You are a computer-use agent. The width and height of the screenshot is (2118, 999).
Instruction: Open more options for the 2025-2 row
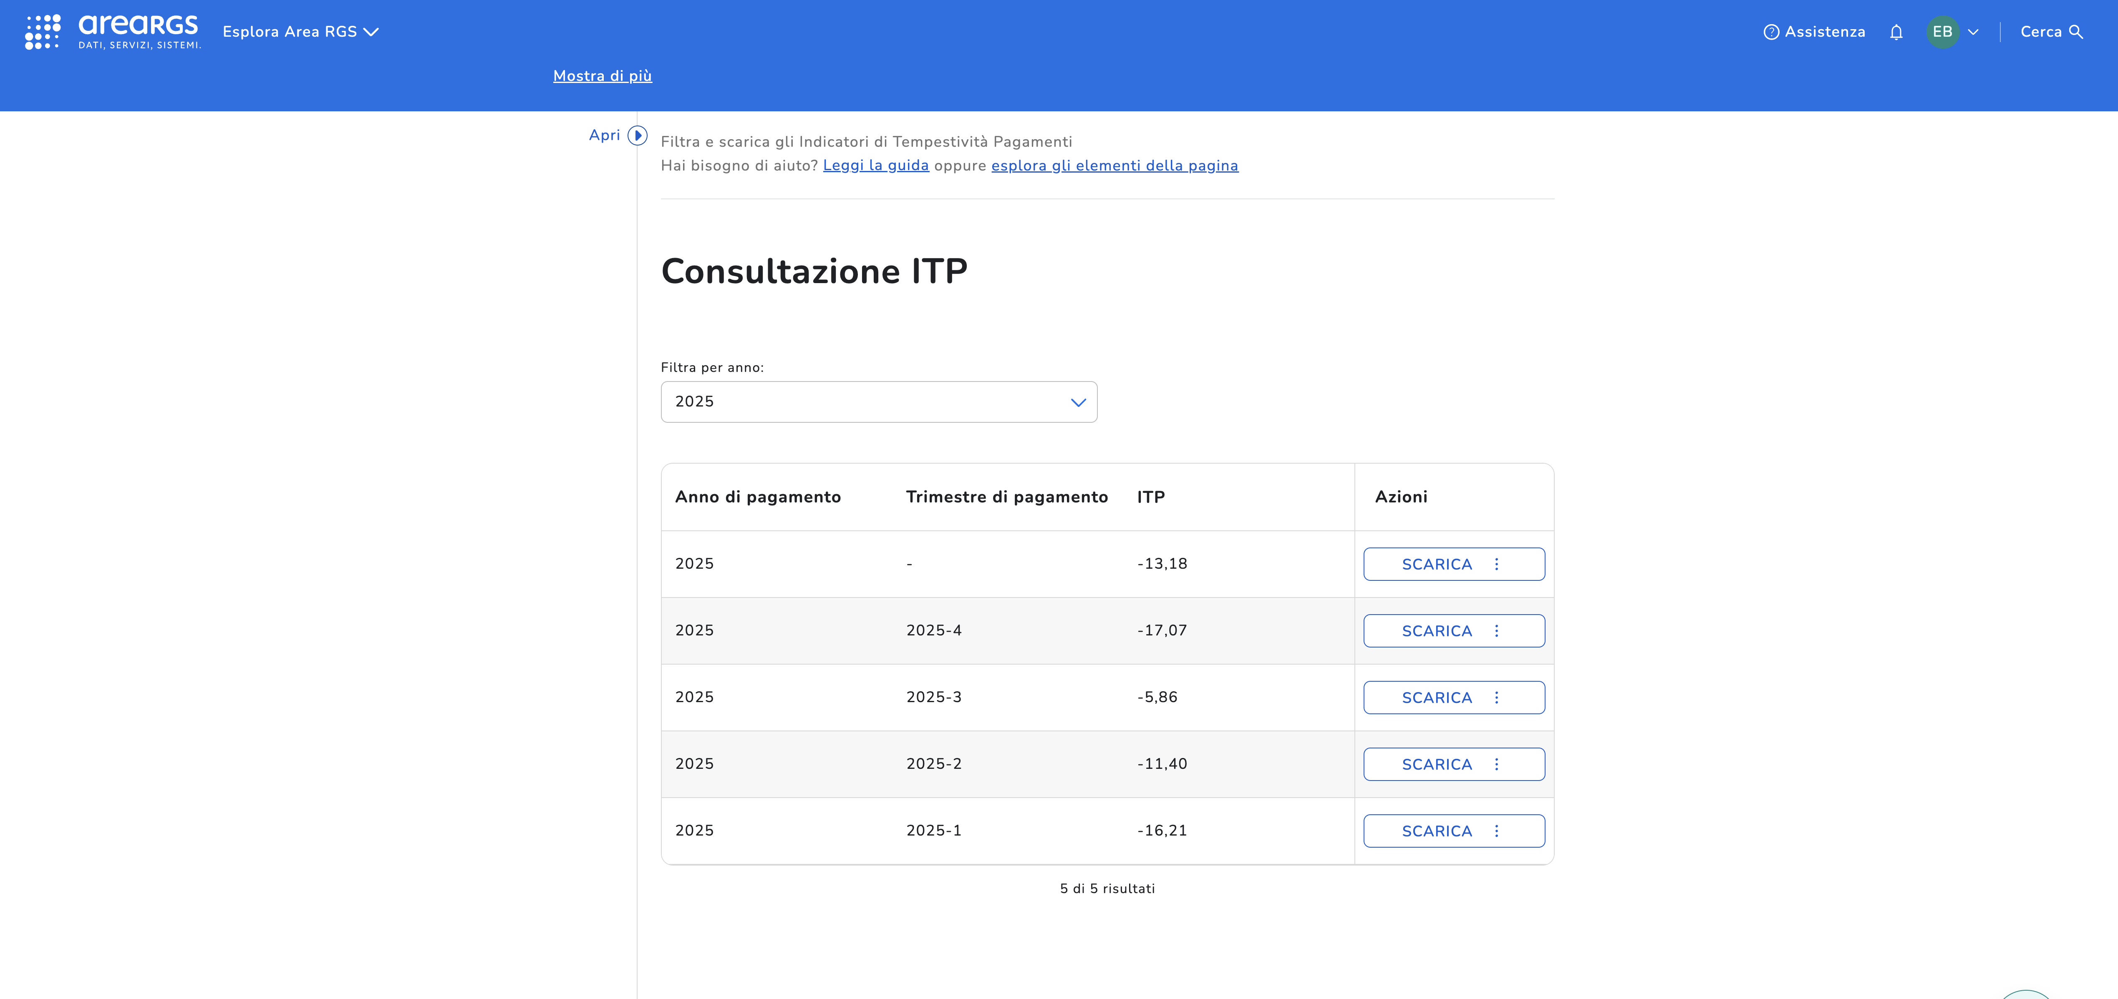tap(1496, 764)
